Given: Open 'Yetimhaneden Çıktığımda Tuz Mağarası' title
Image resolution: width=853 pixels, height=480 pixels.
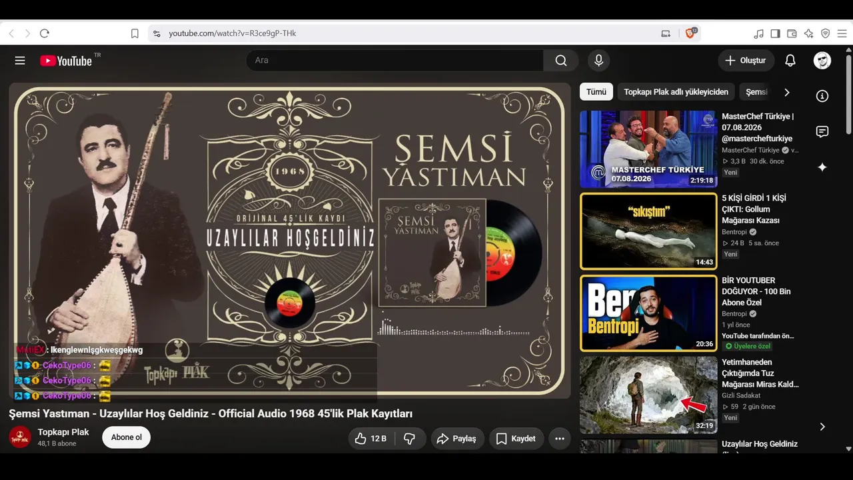Looking at the screenshot, I should [760, 373].
